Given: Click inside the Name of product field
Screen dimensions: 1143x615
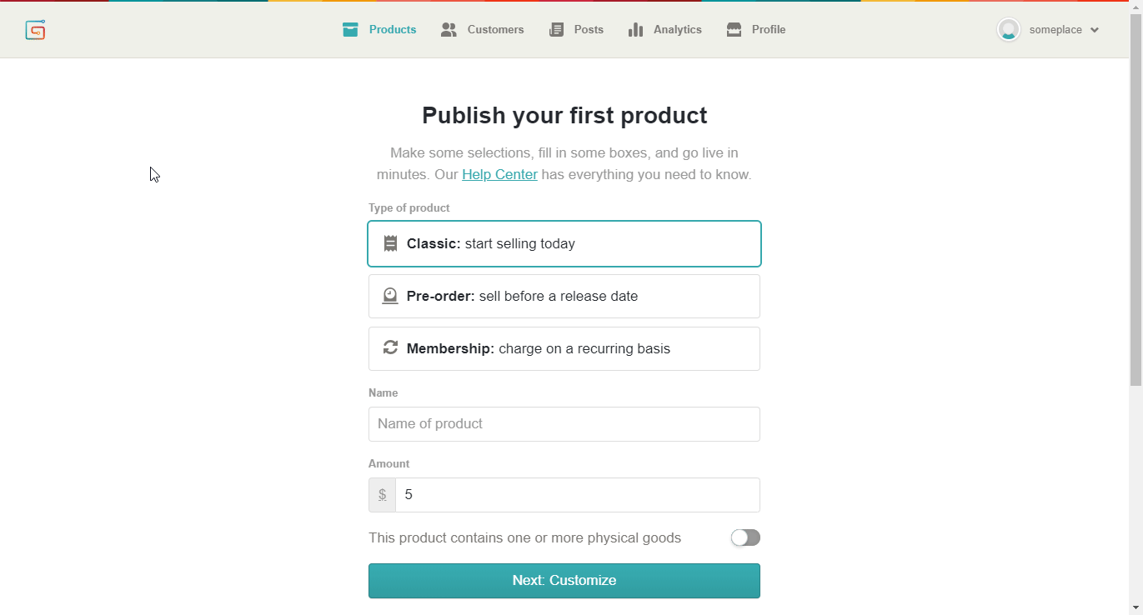Looking at the screenshot, I should point(564,424).
